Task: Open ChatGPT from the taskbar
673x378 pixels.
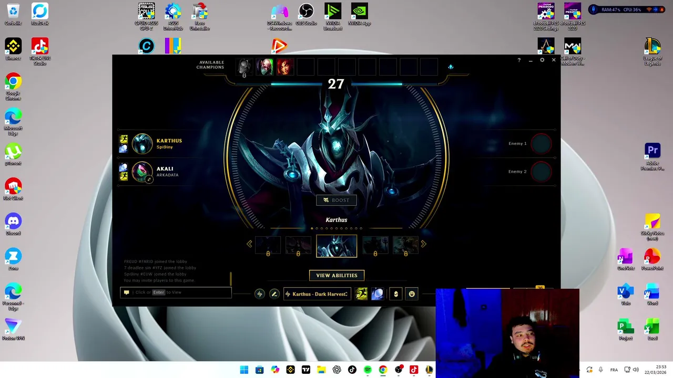Action: [x=336, y=370]
